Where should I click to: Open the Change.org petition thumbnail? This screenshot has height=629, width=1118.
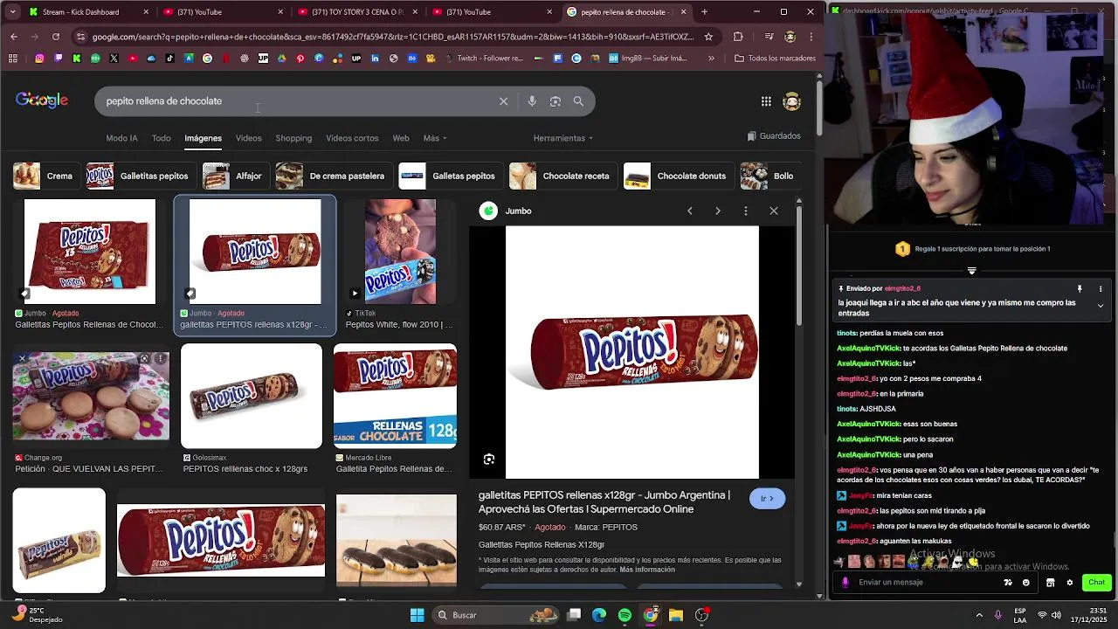91,396
